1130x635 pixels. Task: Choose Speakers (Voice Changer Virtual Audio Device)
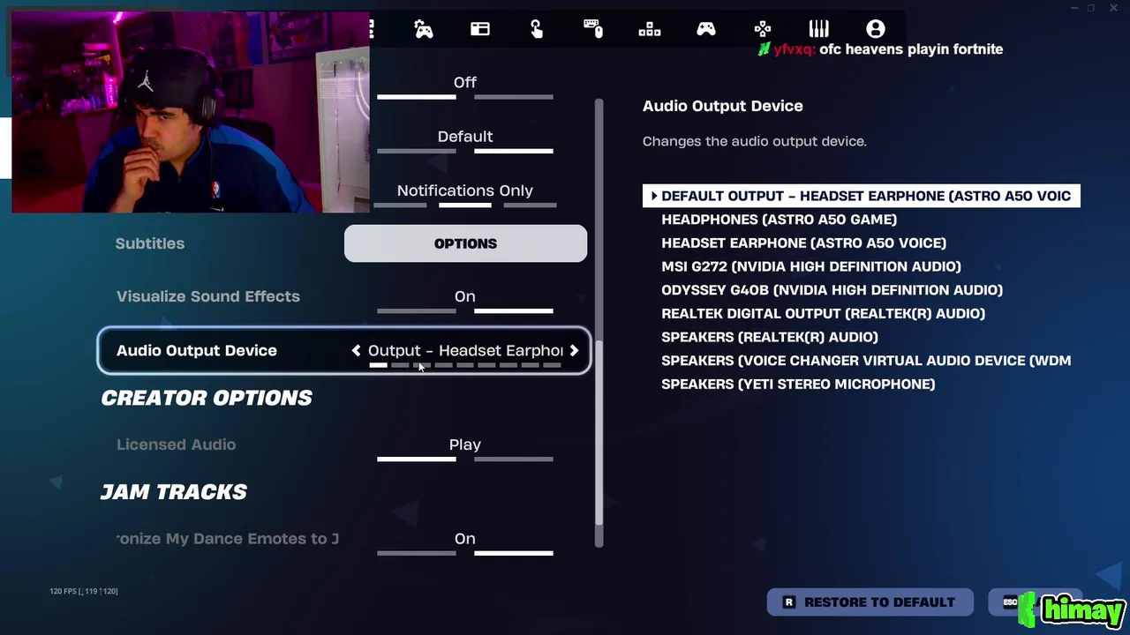(x=866, y=361)
